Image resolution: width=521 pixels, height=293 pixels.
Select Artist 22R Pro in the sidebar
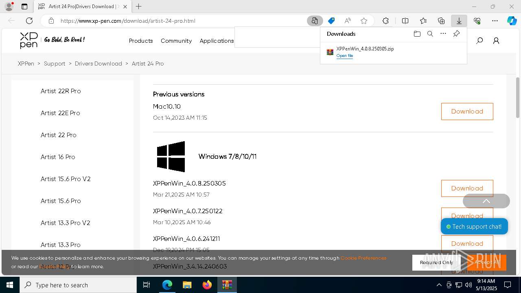click(61, 91)
